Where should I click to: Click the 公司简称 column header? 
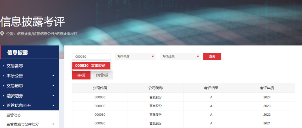[x=156, y=88]
